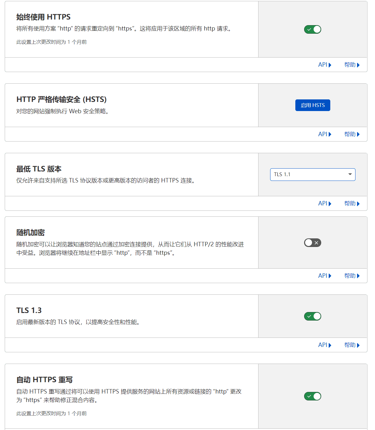Expand API section under HSTS card
Image resolution: width=375 pixels, height=430 pixels.
(324, 134)
